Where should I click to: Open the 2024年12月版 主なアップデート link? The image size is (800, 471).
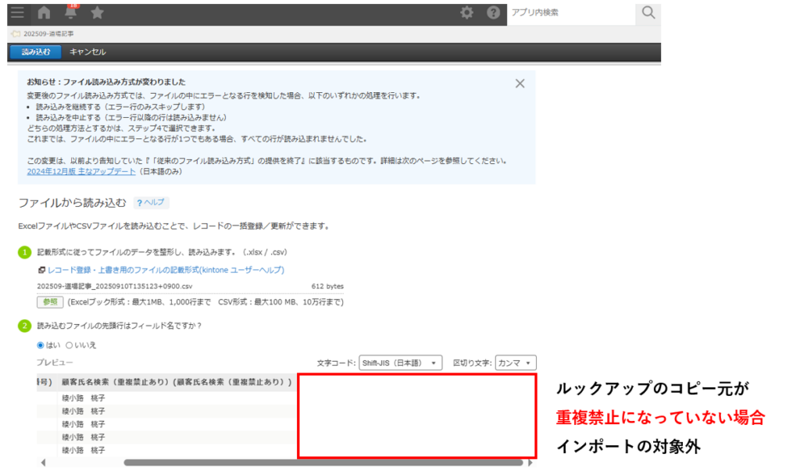tap(80, 171)
